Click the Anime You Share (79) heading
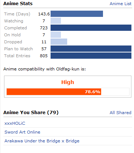Image resolution: width=134 pixels, height=153 pixels. point(31,112)
